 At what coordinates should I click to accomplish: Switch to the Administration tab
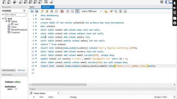pos(9,70)
